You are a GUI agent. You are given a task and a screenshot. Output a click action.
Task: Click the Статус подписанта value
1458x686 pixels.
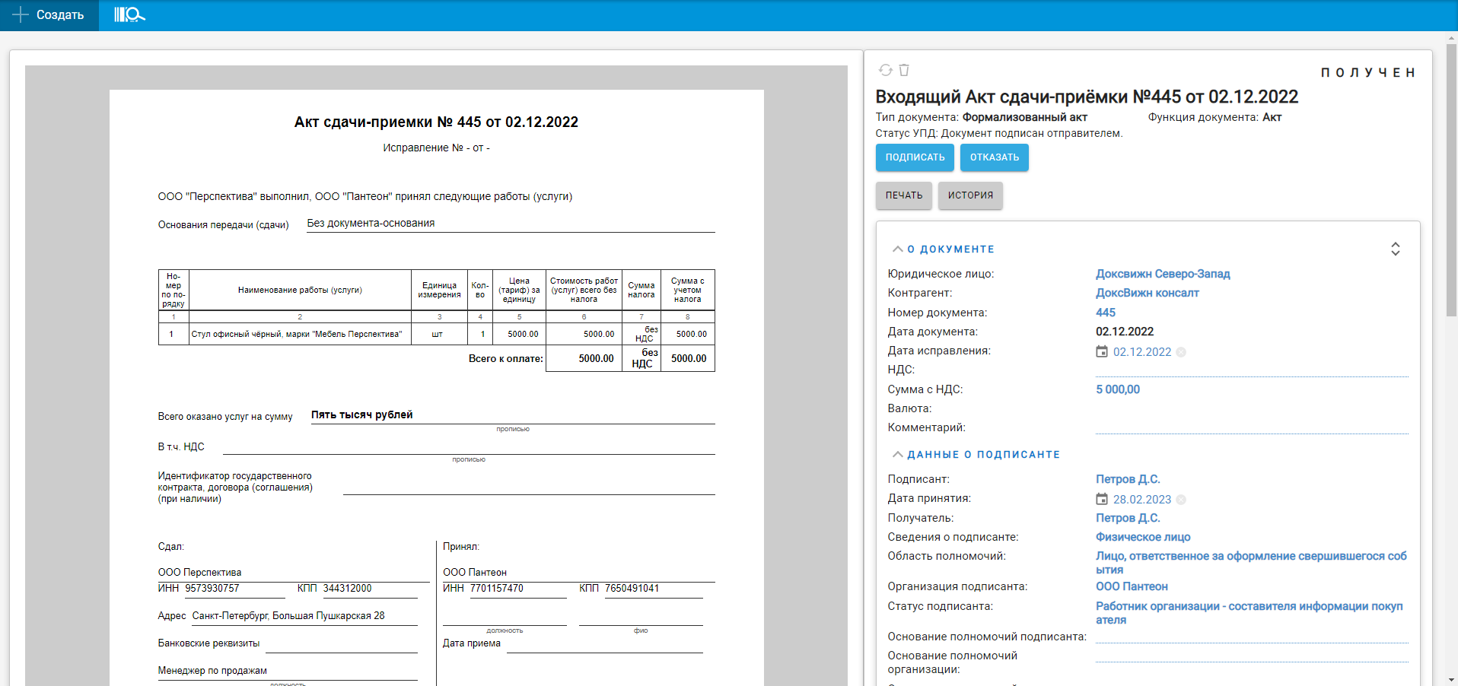[x=1249, y=613]
